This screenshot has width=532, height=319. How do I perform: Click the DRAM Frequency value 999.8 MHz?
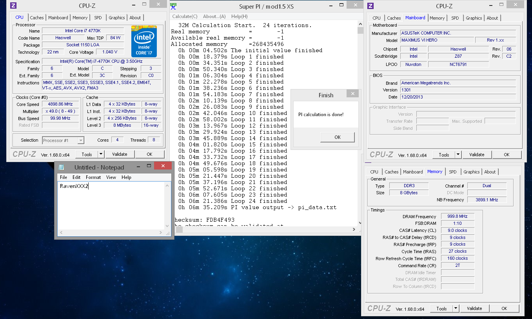coord(458,216)
